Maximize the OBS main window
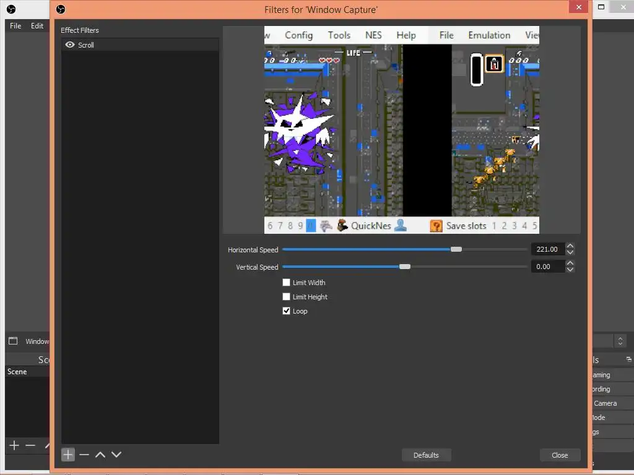The width and height of the screenshot is (634, 475). [601, 7]
